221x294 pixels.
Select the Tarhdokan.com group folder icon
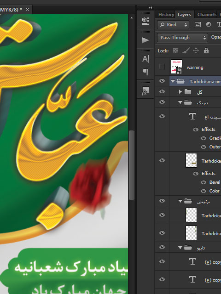[180, 81]
